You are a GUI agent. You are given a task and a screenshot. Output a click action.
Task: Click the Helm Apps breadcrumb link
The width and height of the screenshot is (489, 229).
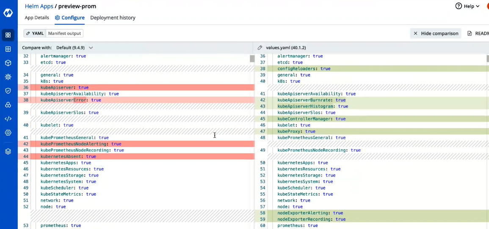(x=39, y=6)
